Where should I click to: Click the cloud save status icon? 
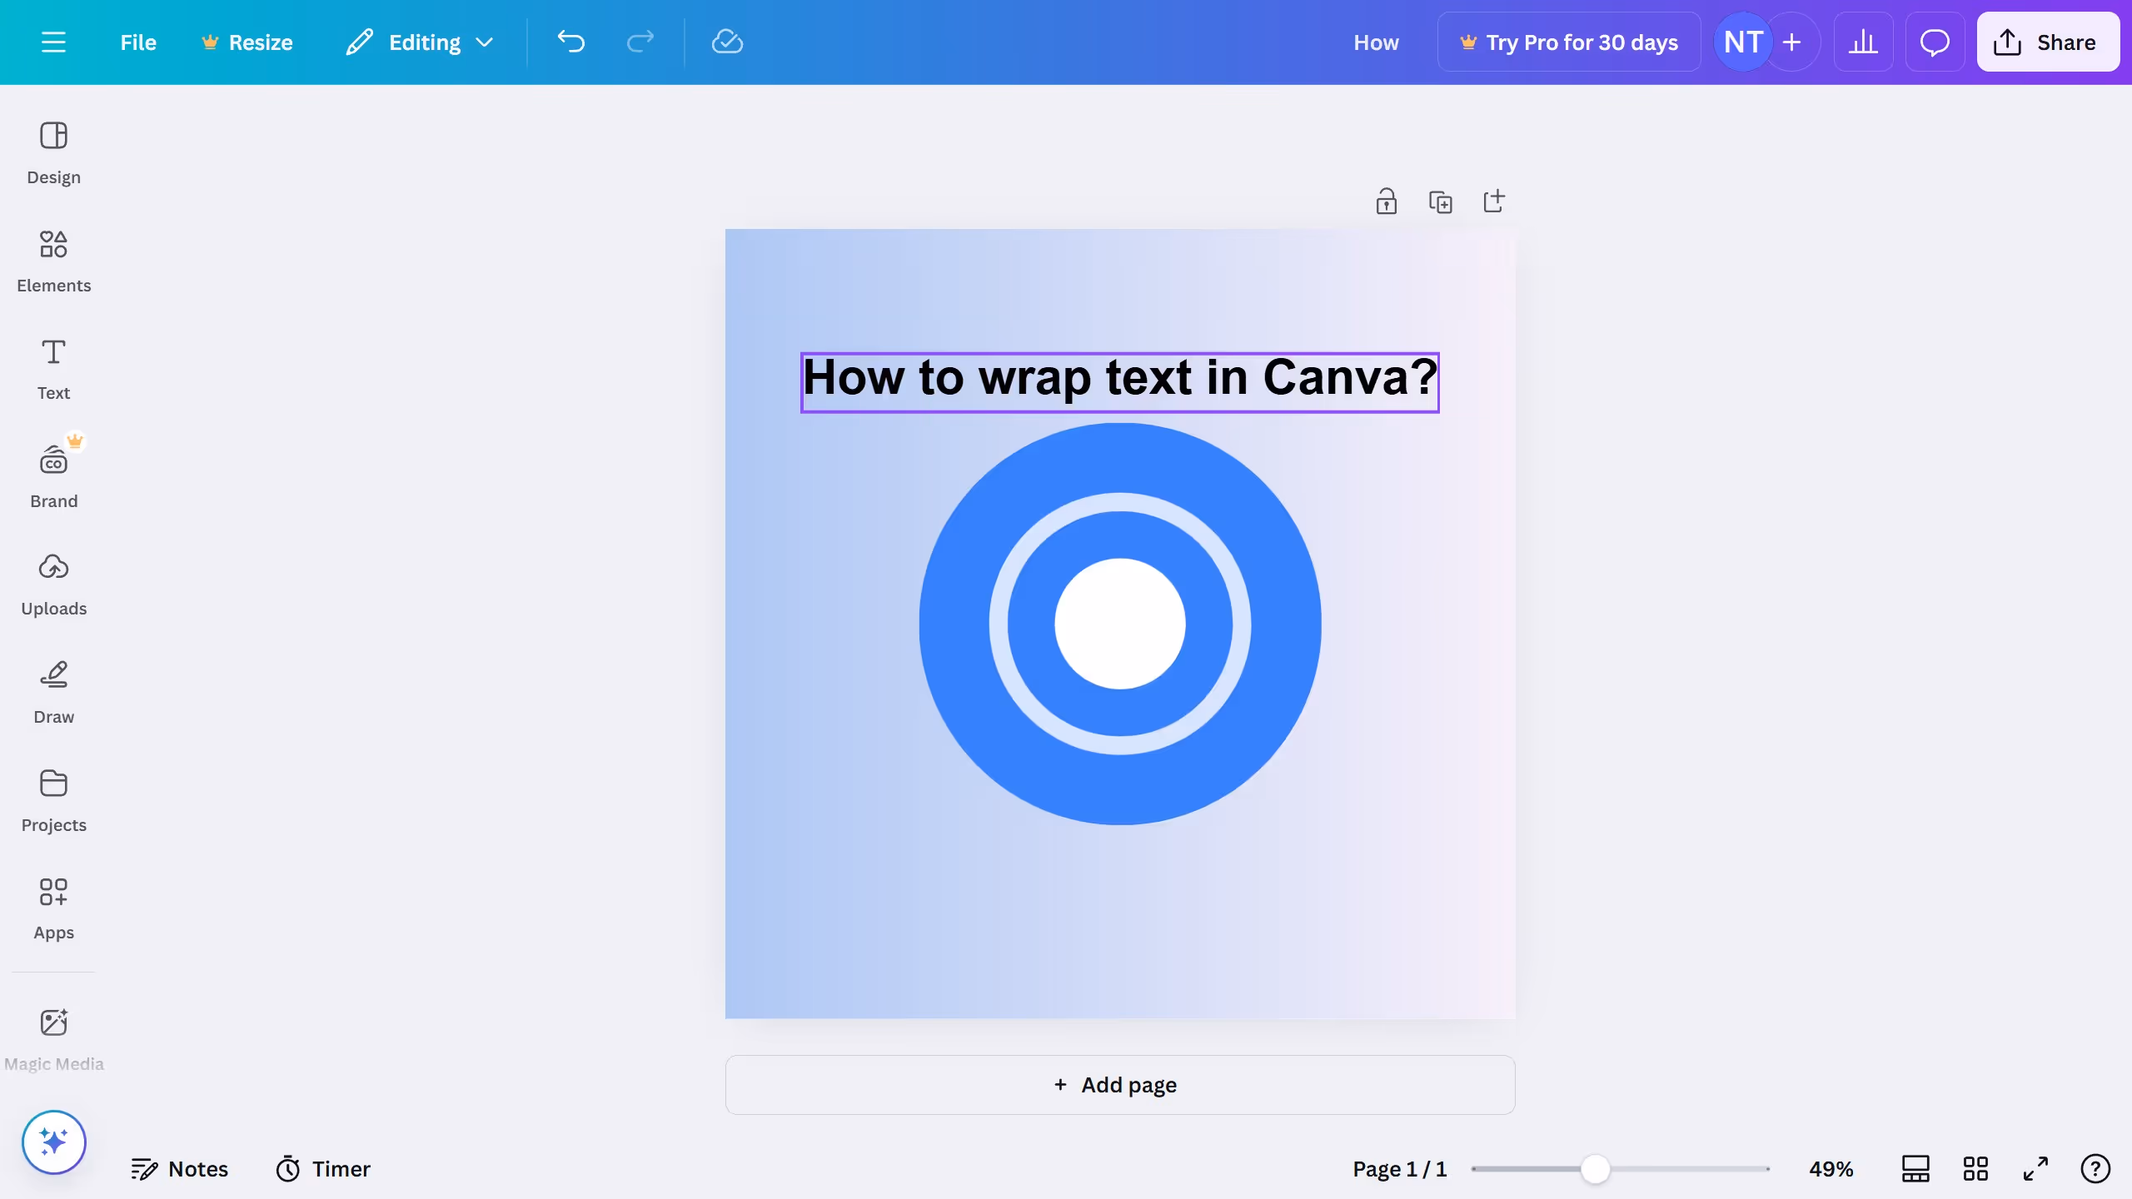(x=727, y=42)
